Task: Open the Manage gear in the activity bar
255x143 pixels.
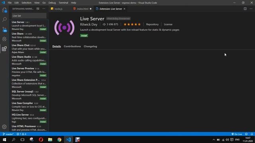Action: click(x=4, y=127)
